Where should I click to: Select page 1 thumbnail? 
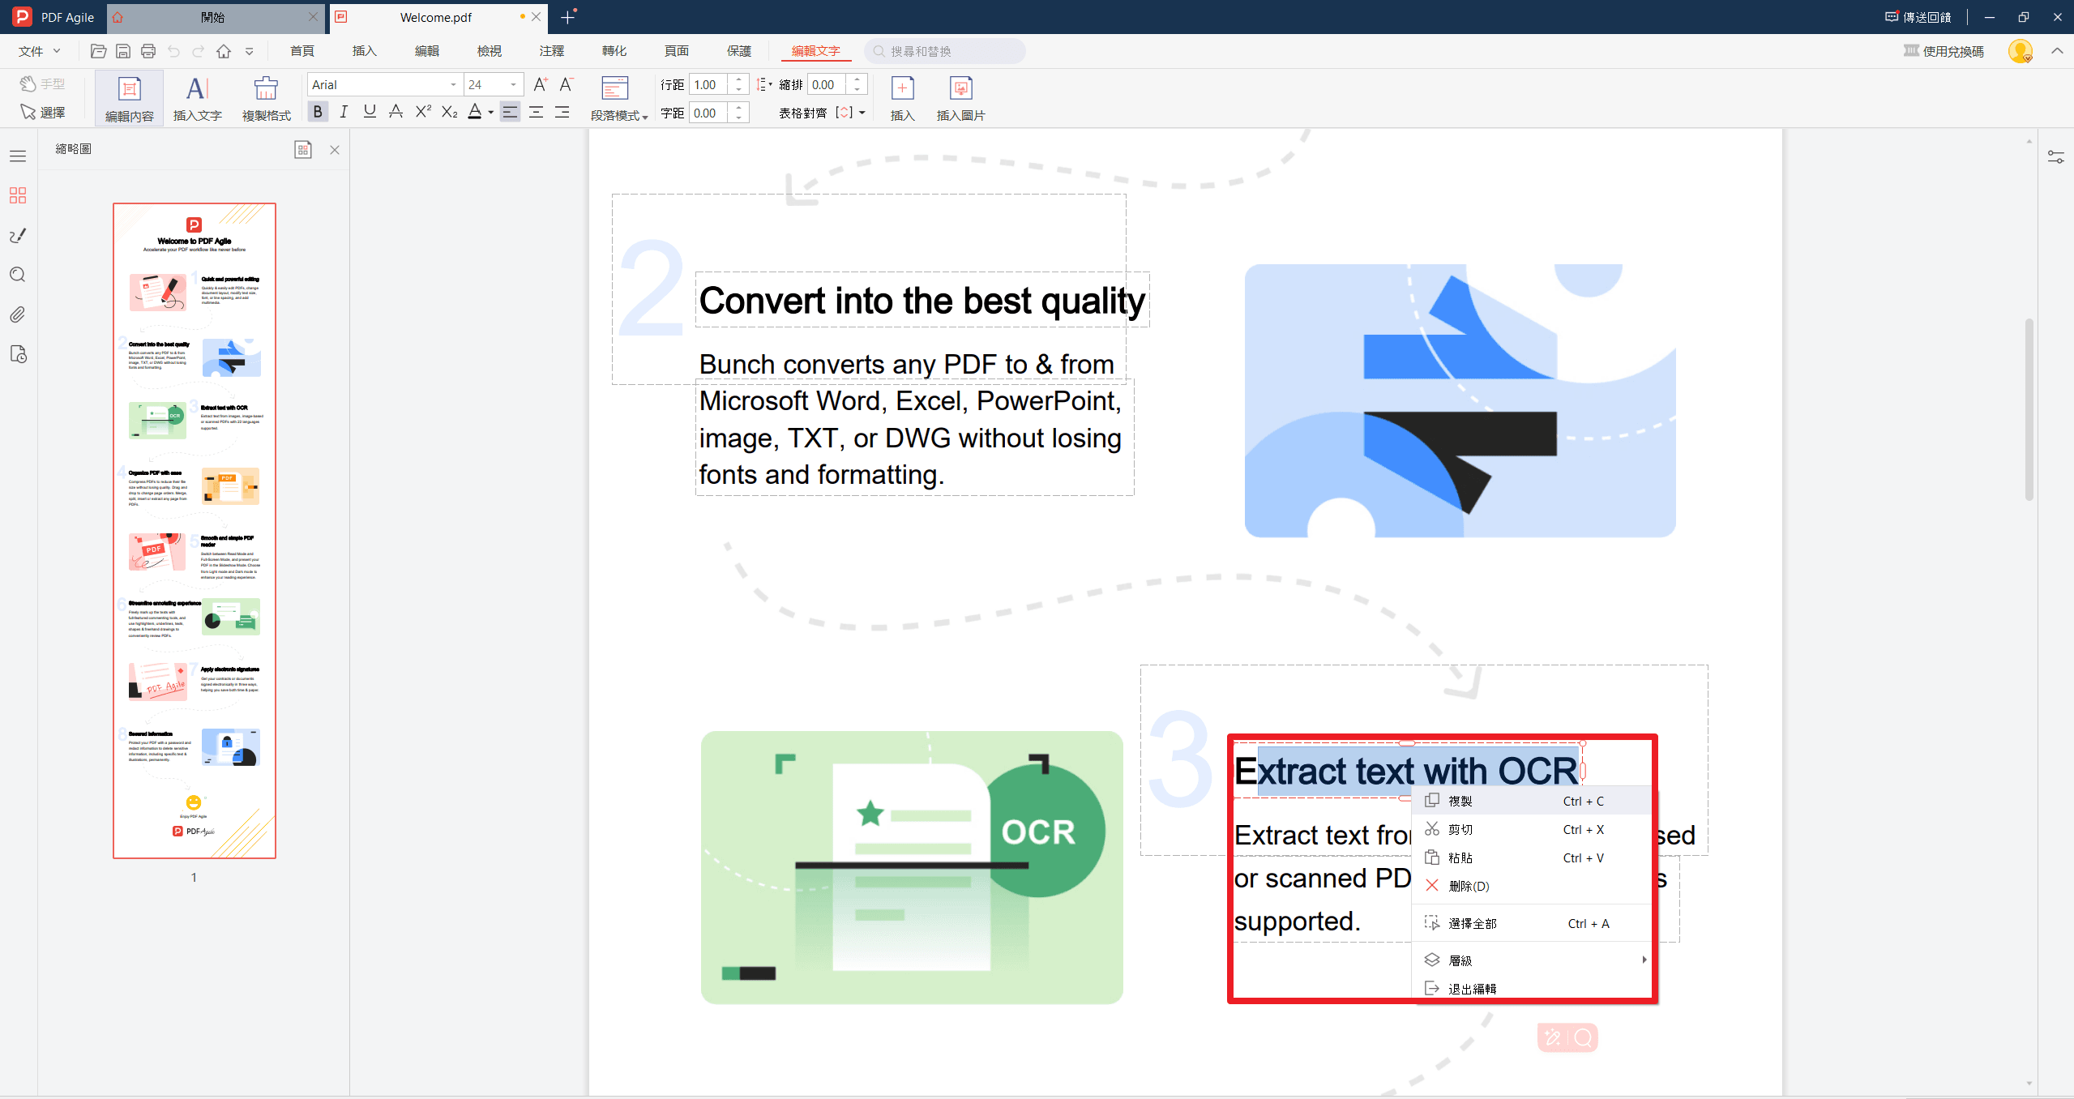[195, 531]
